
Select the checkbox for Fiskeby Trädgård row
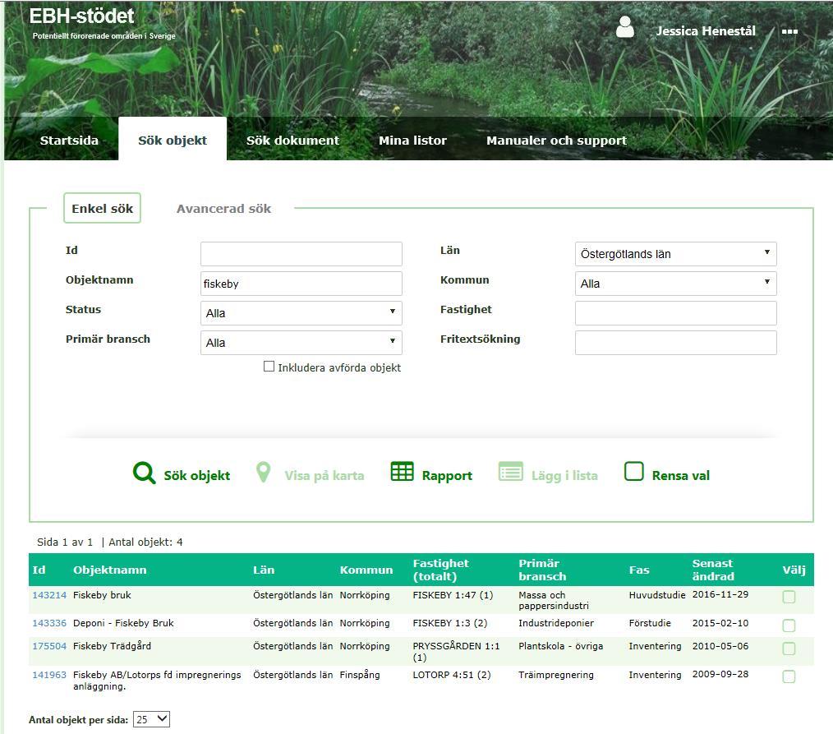pos(789,649)
